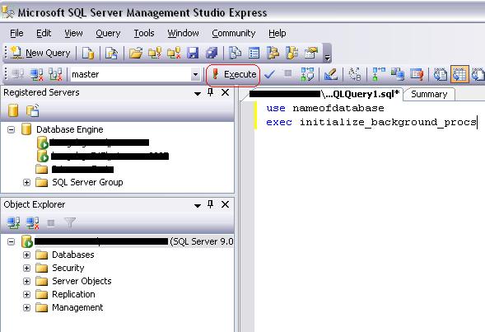
Task: Click the Save All icon
Action: click(212, 53)
